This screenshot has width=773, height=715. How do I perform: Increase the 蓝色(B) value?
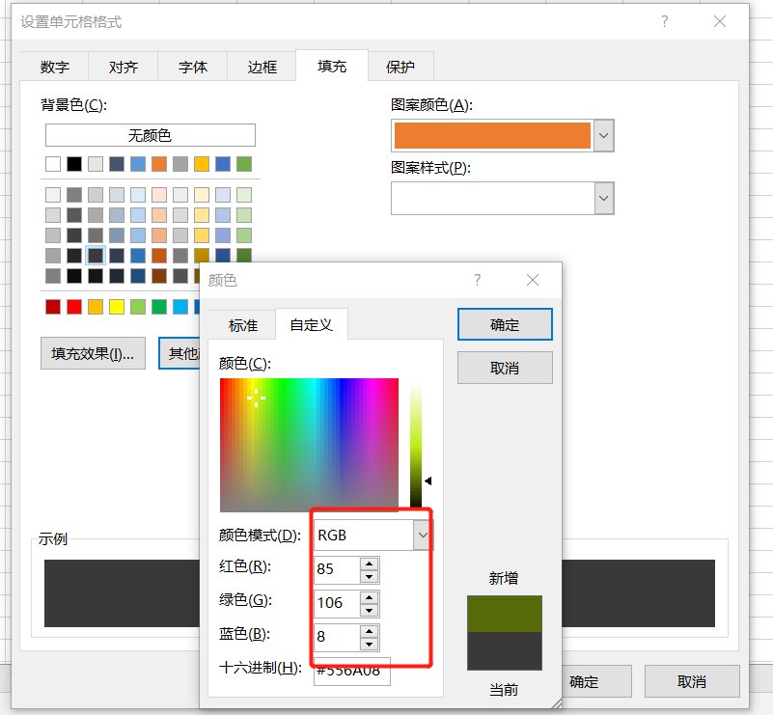coord(370,630)
